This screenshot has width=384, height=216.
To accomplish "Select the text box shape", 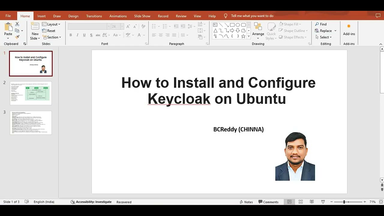I will (215, 25).
